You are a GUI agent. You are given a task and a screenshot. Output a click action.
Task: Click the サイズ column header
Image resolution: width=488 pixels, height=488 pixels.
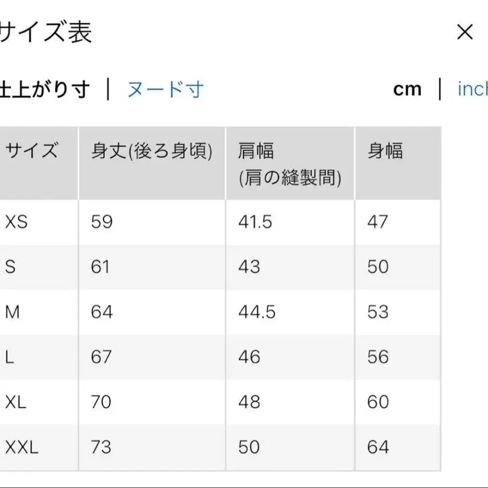pyautogui.click(x=33, y=152)
